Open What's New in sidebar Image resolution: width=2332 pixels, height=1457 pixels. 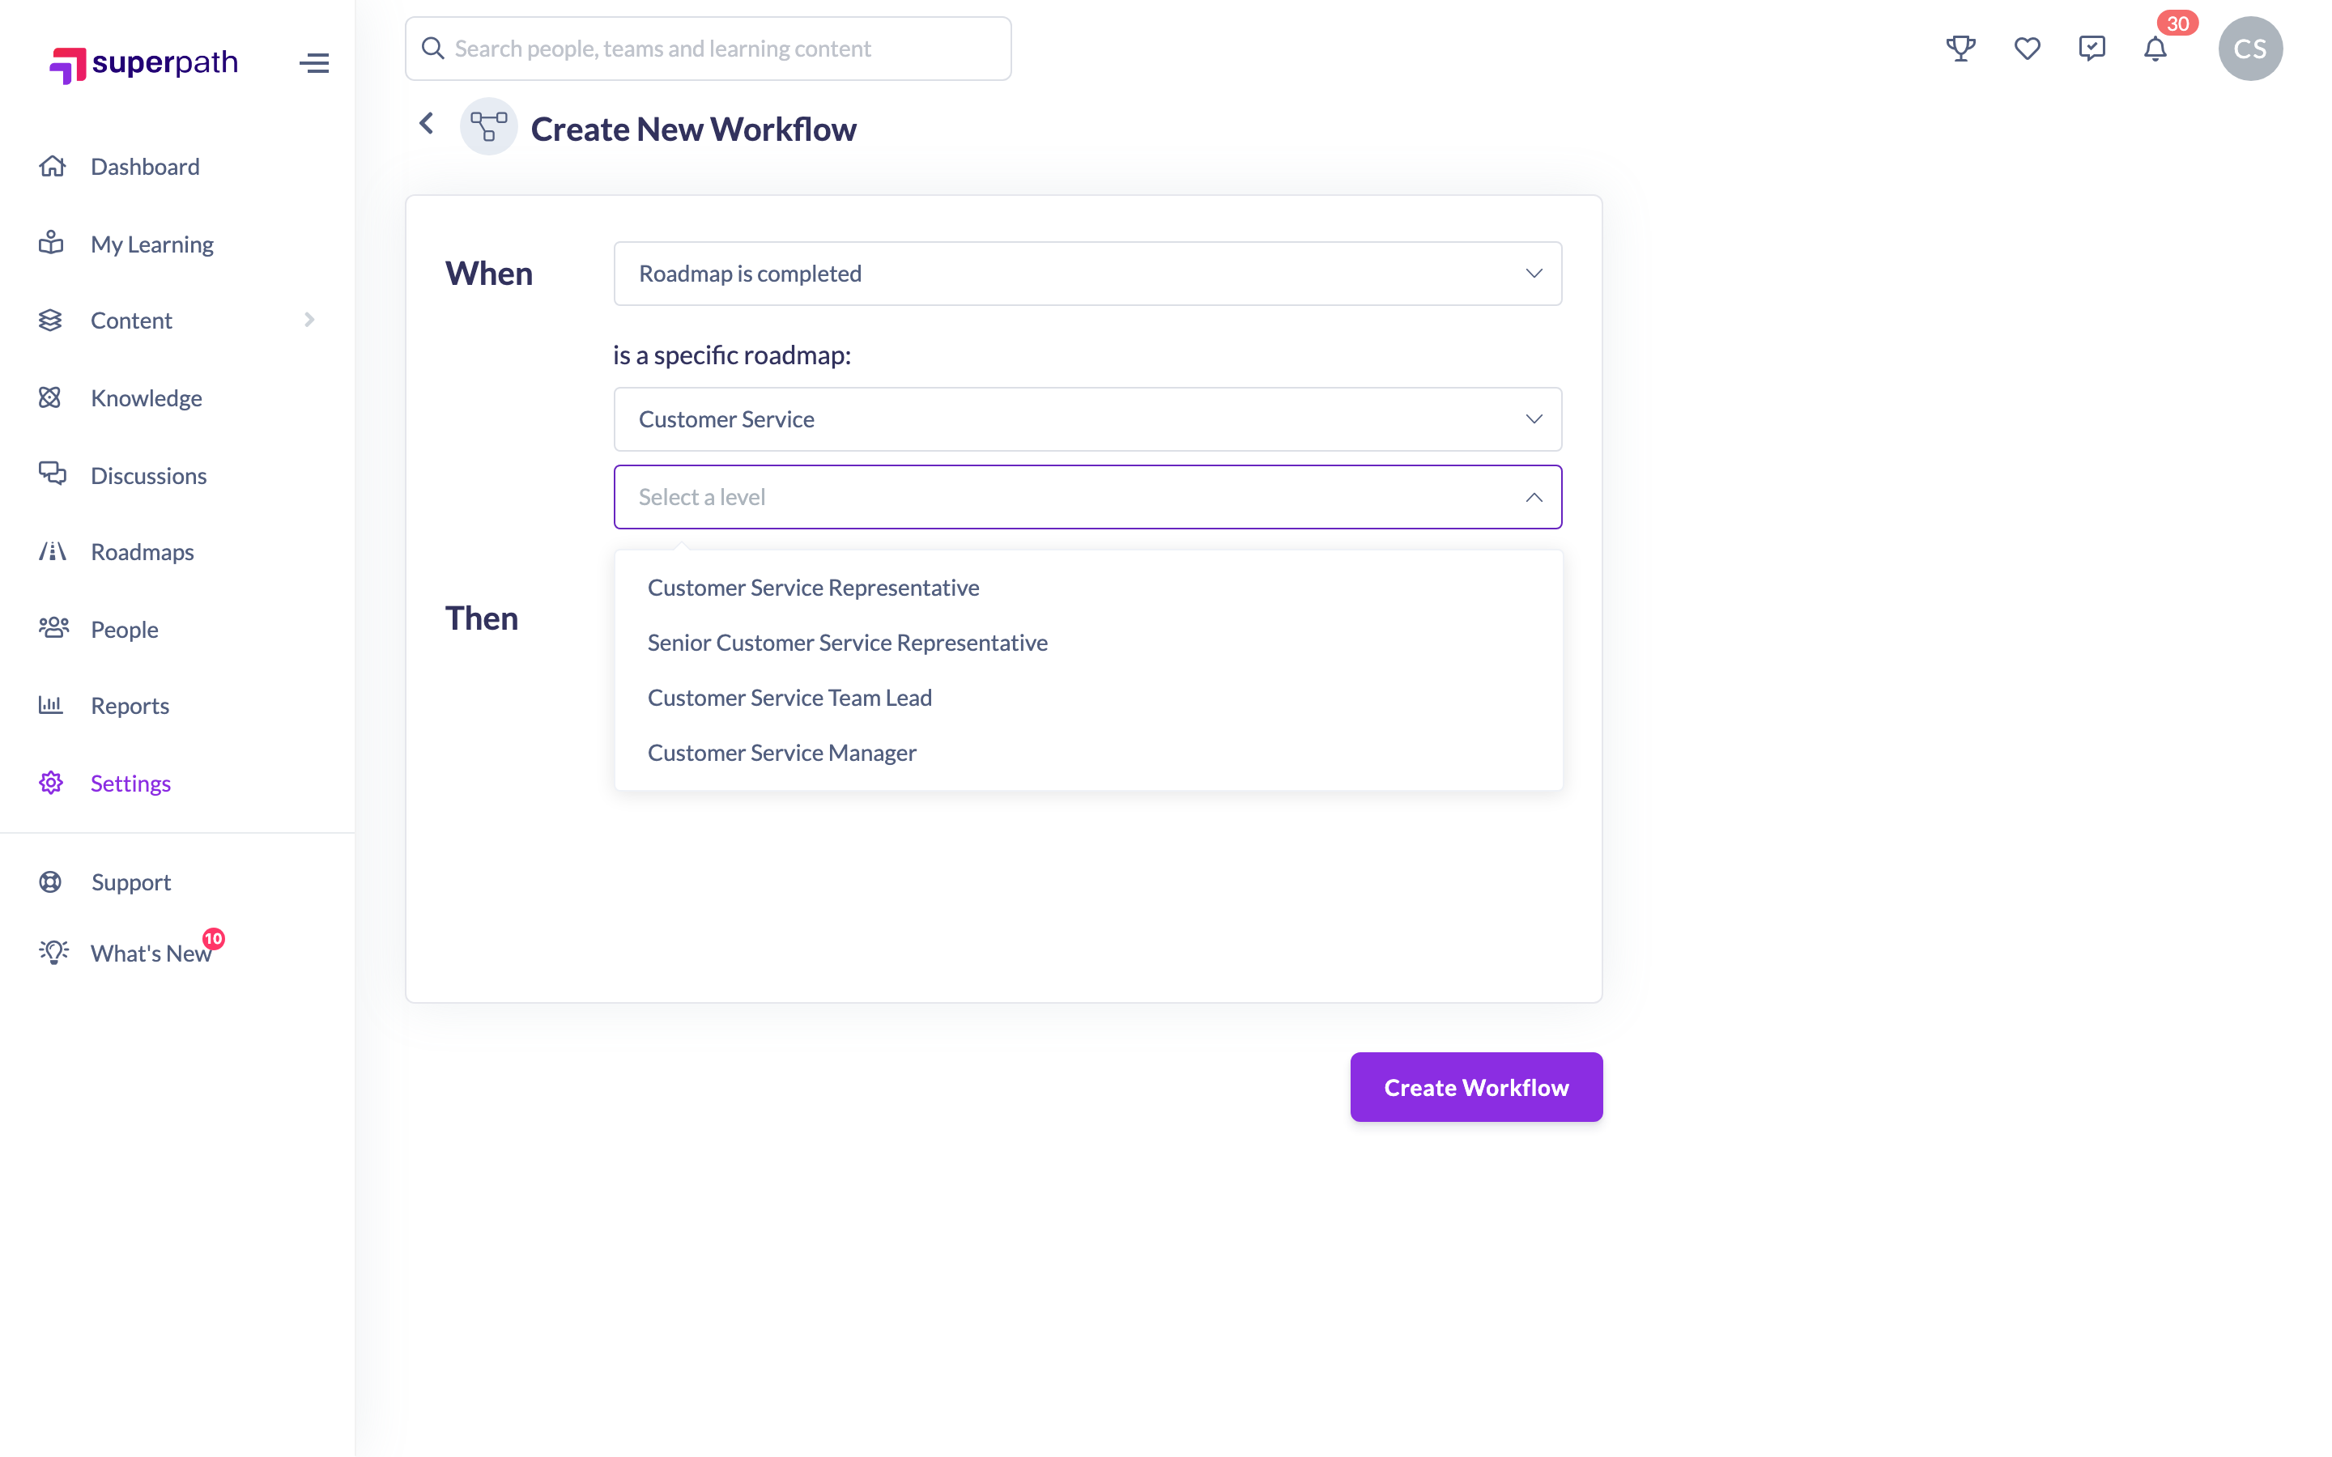pyautogui.click(x=151, y=953)
